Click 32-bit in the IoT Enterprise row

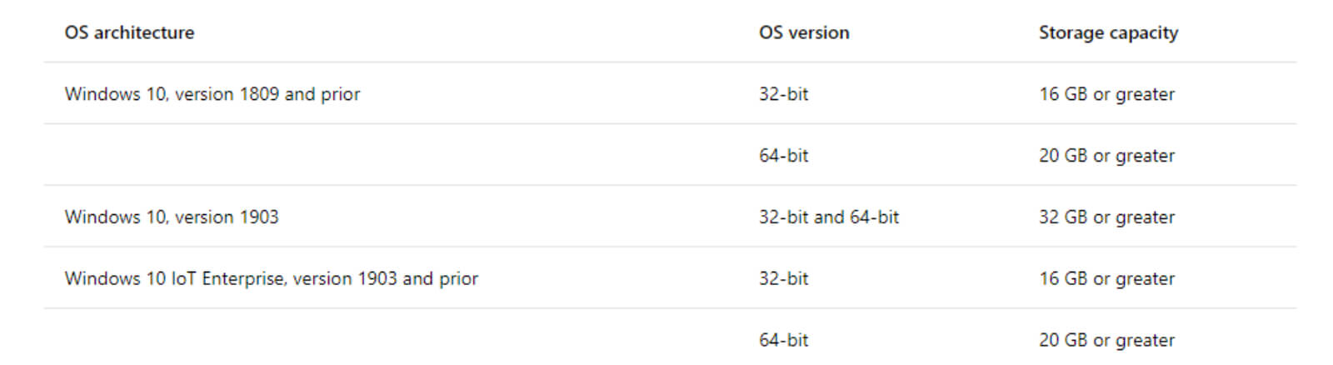783,279
